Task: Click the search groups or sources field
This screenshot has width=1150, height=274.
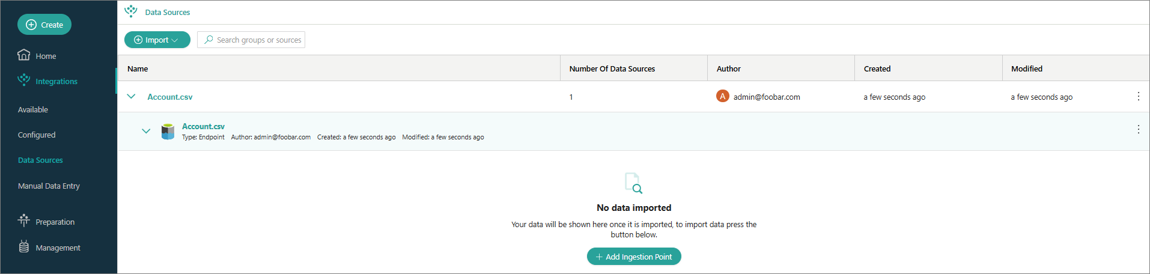Action: [251, 40]
